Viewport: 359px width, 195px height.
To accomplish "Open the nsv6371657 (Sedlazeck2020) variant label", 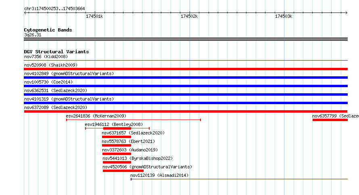I will 133,133.
